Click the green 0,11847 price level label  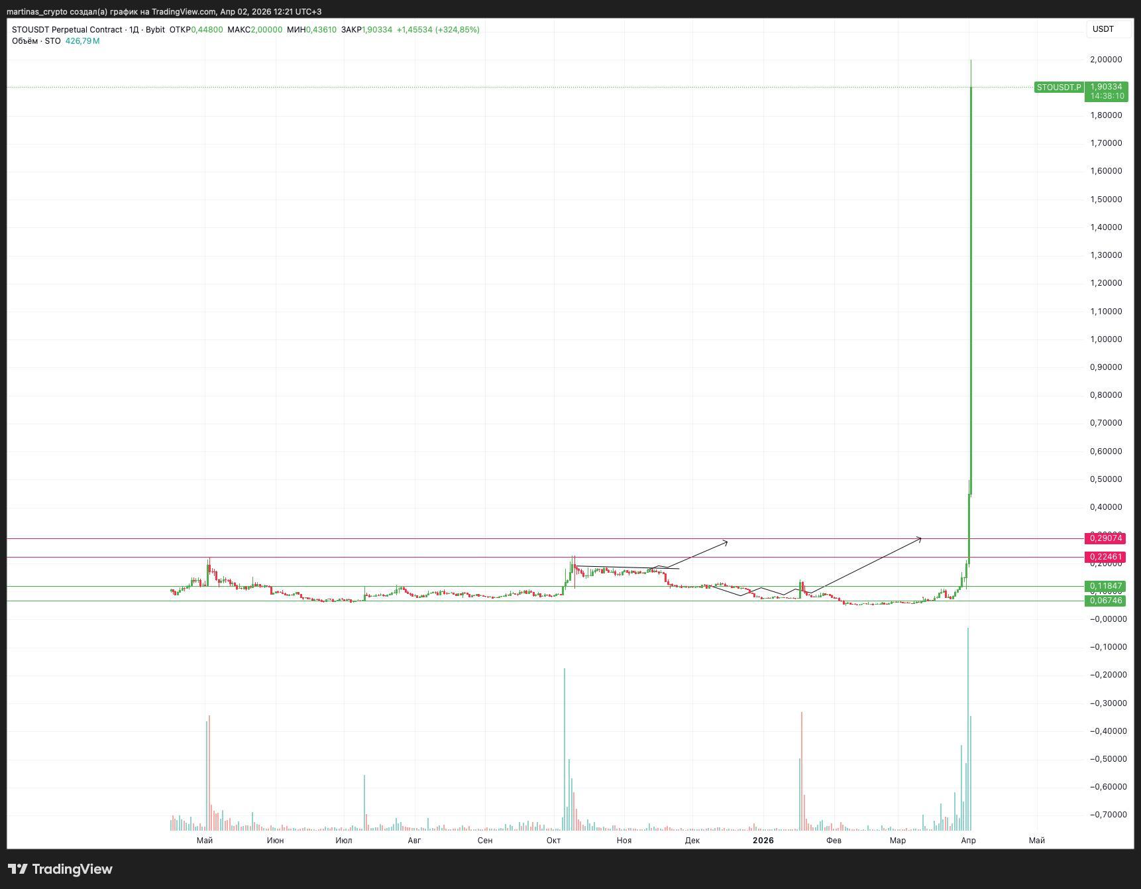pyautogui.click(x=1106, y=586)
